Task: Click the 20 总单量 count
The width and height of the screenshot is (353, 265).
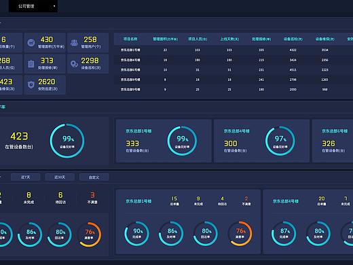Action: tap(322, 198)
